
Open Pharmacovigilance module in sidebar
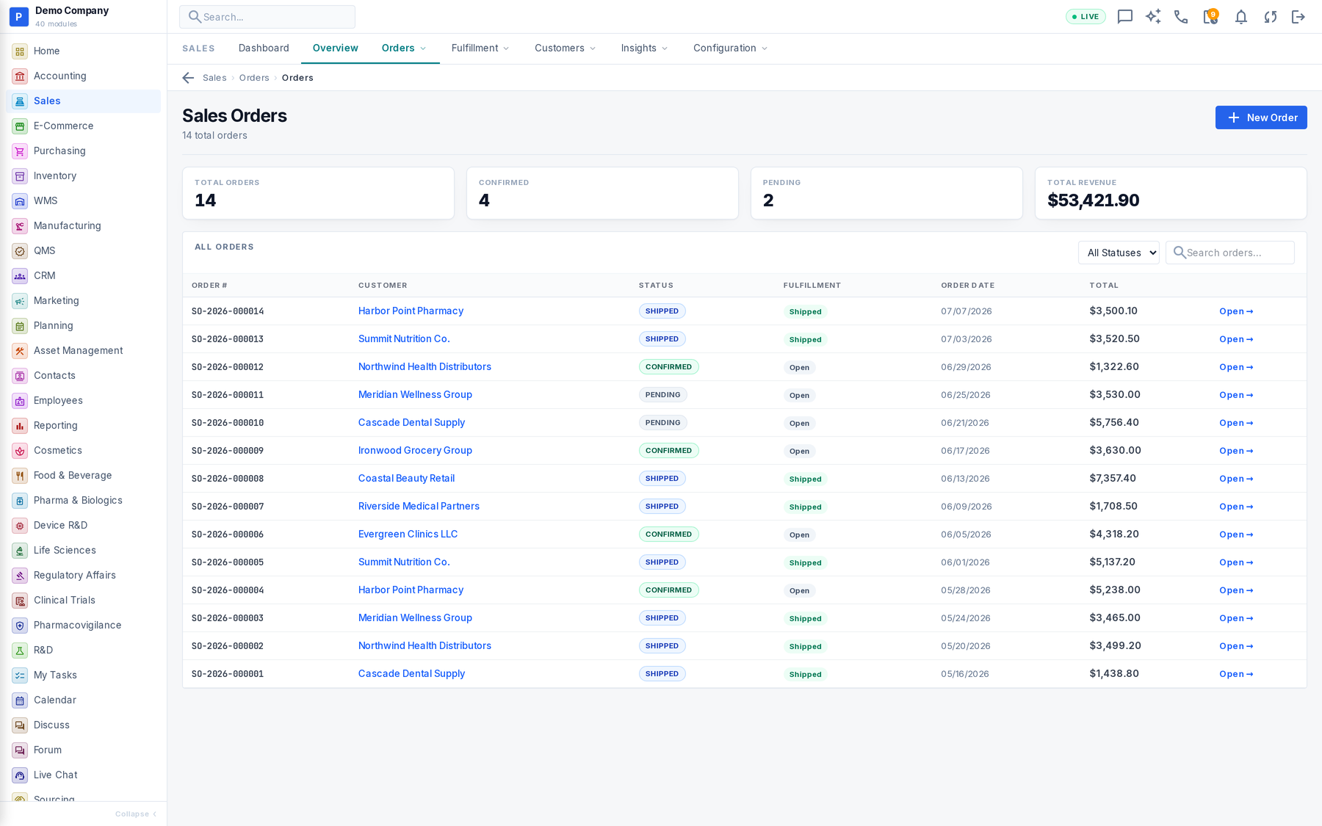[x=83, y=625]
